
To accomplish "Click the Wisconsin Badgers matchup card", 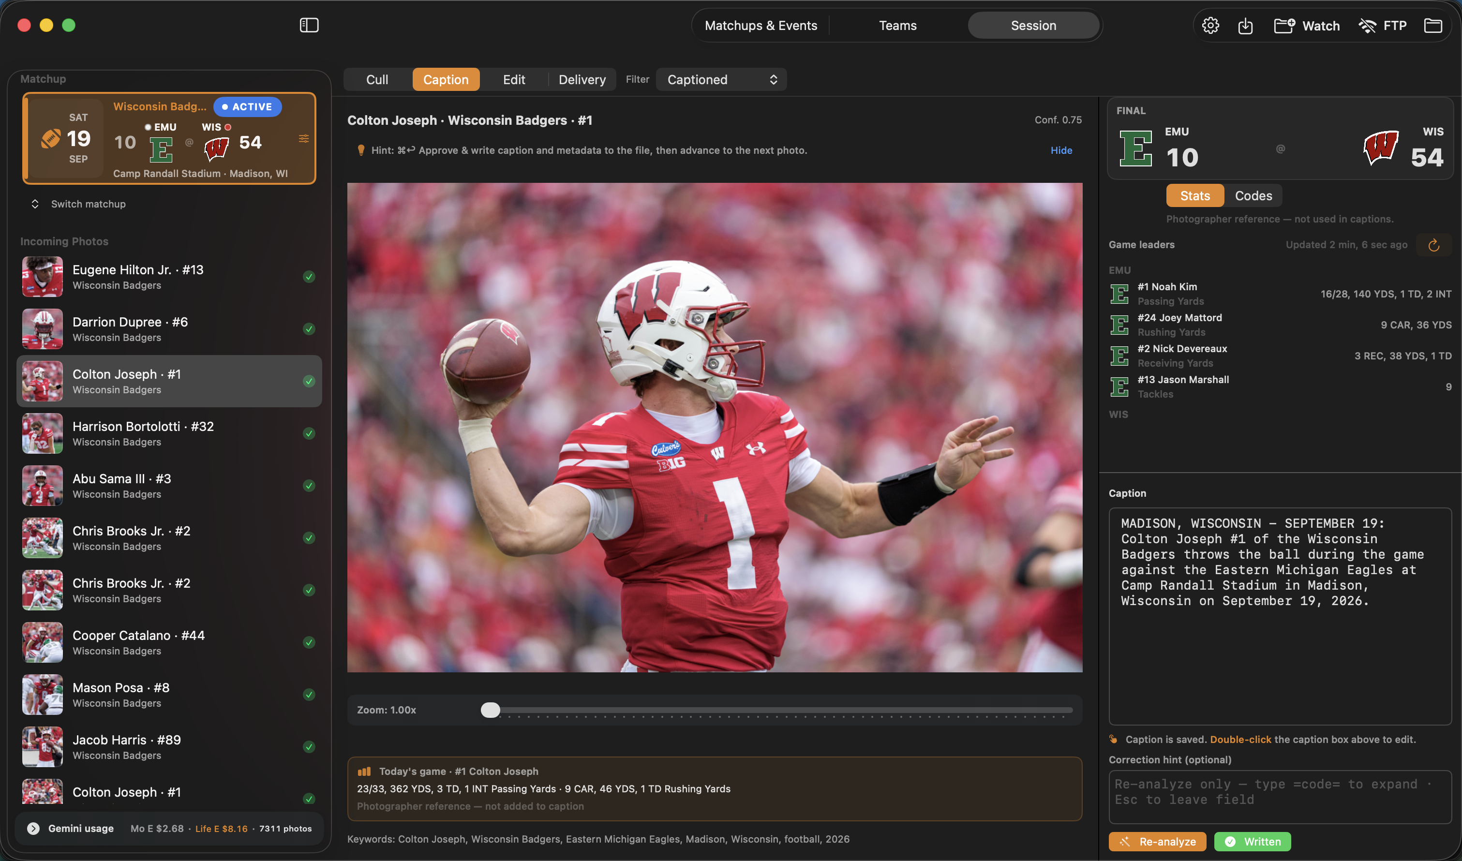I will [169, 139].
